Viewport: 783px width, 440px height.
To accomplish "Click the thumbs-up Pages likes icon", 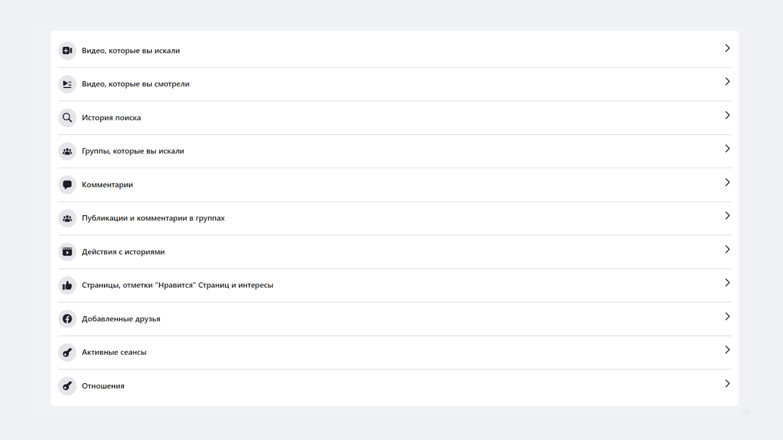I will [67, 286].
